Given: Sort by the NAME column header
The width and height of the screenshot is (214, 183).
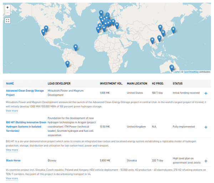Looking at the screenshot, I should pyautogui.click(x=10, y=83).
